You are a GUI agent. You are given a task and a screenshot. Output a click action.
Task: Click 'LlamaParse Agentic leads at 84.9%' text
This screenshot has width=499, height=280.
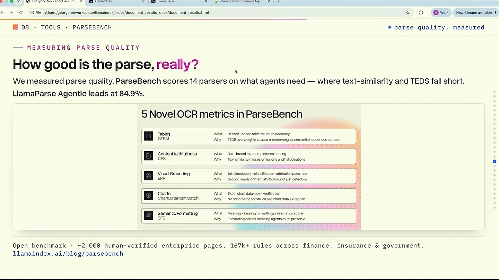pyautogui.click(x=79, y=94)
